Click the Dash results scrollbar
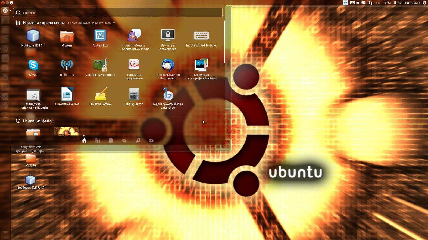428x240 pixels. point(224,42)
